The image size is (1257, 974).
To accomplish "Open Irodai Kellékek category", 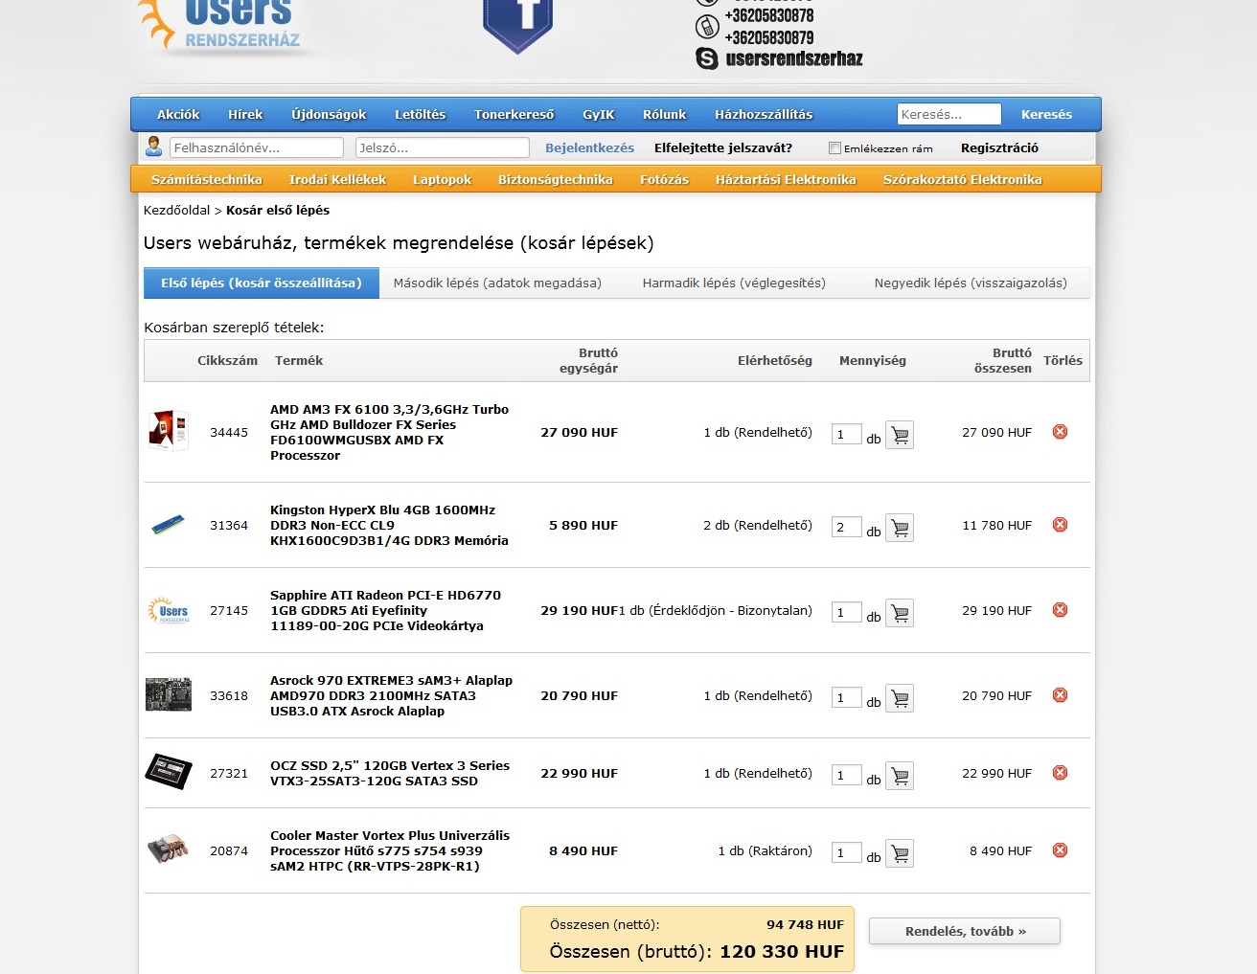I will tap(338, 179).
